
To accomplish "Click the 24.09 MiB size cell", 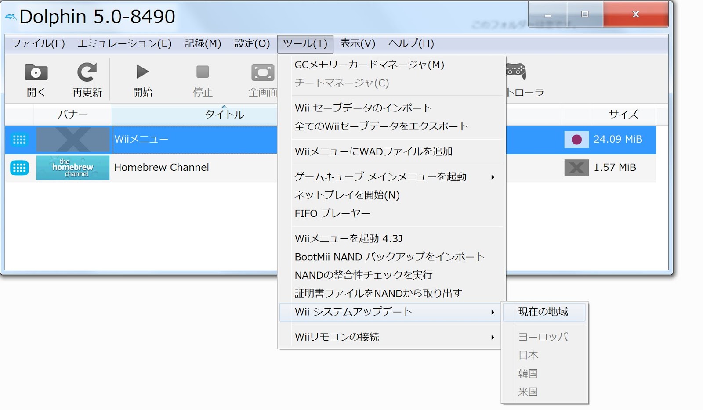I will pyautogui.click(x=618, y=140).
